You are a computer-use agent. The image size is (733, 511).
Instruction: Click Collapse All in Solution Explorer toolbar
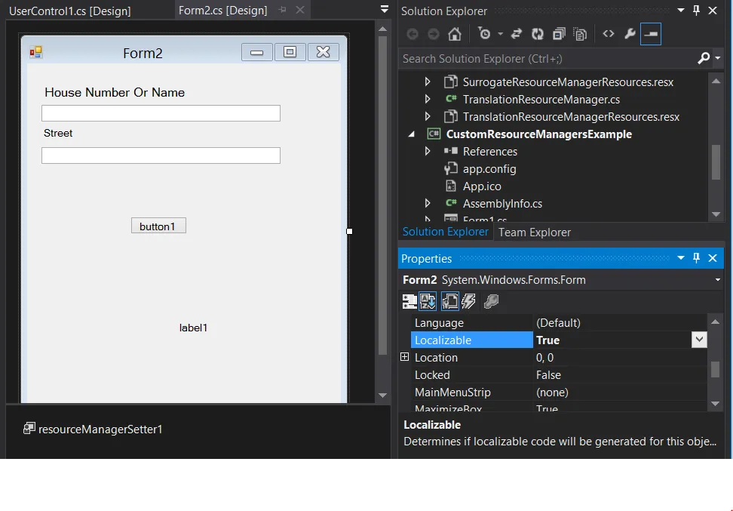click(558, 34)
